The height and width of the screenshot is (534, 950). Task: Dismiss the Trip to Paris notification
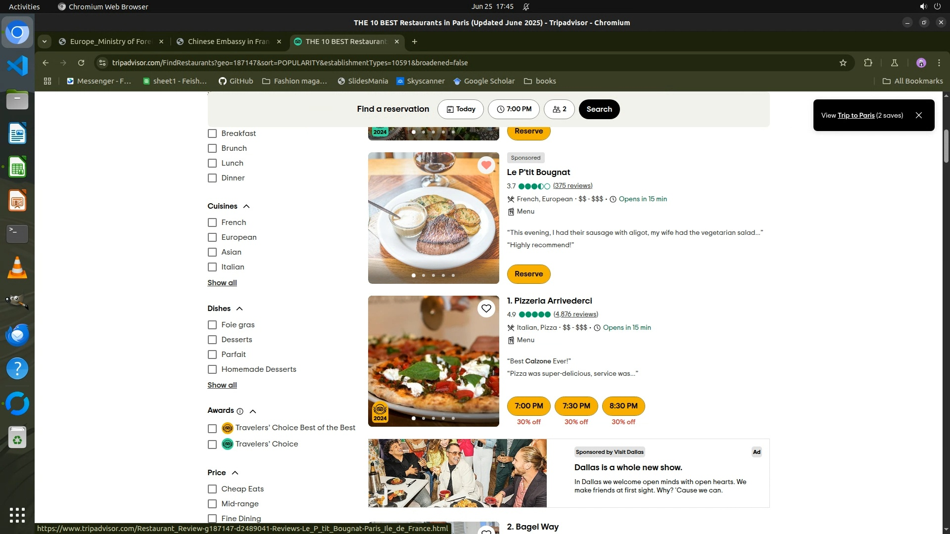(x=919, y=115)
